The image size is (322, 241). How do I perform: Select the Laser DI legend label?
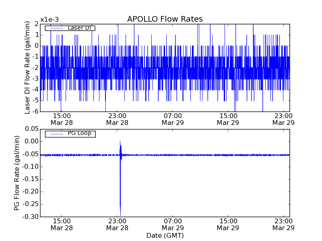81,28
